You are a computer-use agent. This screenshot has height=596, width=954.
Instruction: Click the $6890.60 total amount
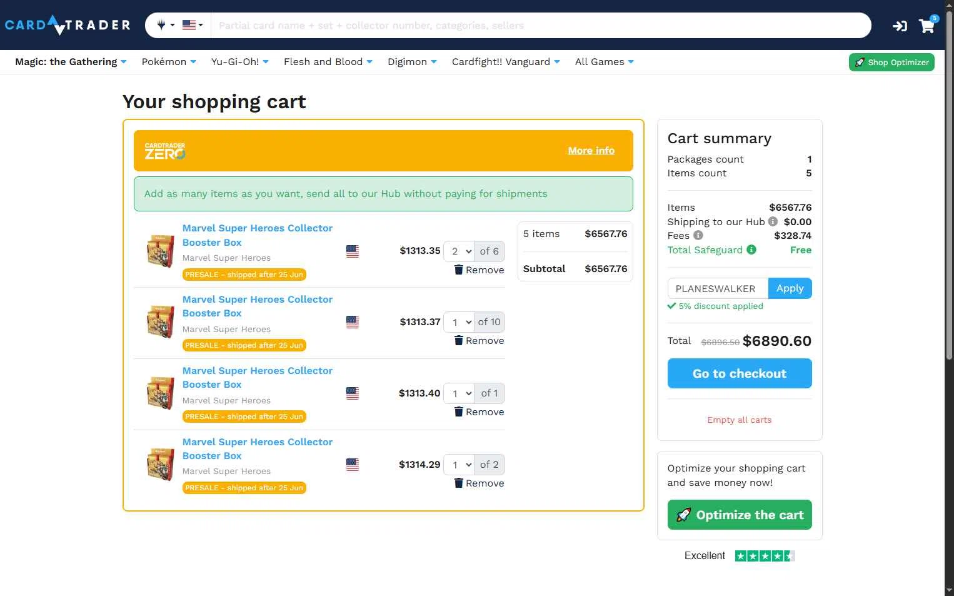(x=777, y=341)
